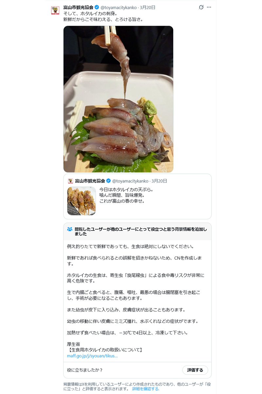Click the small avatar in quoted tweet
The width and height of the screenshot is (262, 394).
(70, 181)
